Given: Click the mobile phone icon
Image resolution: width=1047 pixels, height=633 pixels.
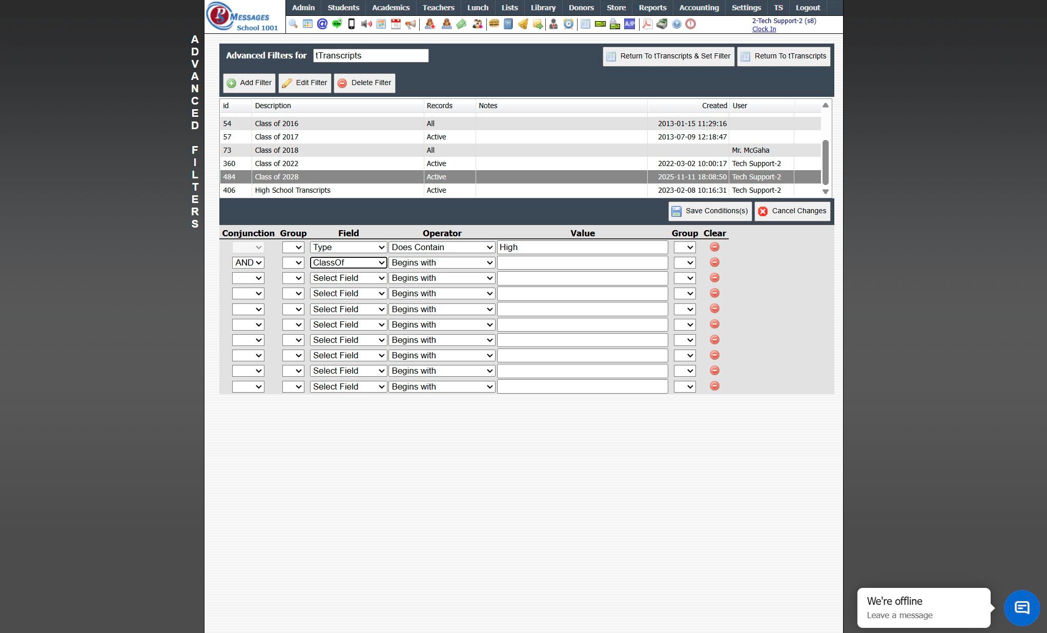Looking at the screenshot, I should 352,24.
